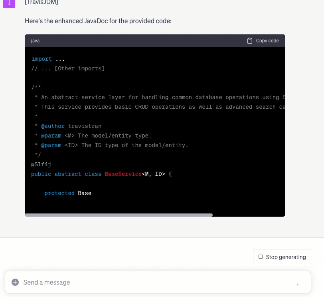The image size is (324, 297).
Task: Click the purple user avatar icon
Action: (x=9, y=3)
